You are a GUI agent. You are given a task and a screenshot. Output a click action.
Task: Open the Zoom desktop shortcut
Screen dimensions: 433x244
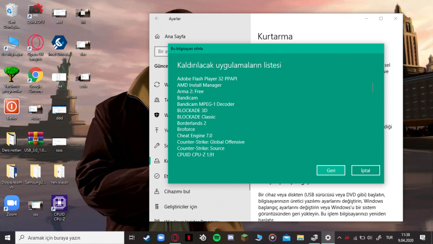point(12,205)
